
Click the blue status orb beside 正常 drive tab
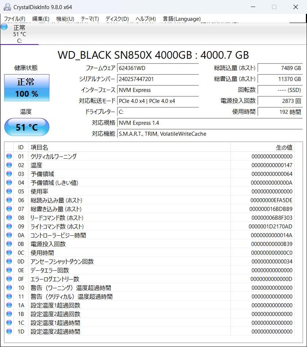pos(4,27)
